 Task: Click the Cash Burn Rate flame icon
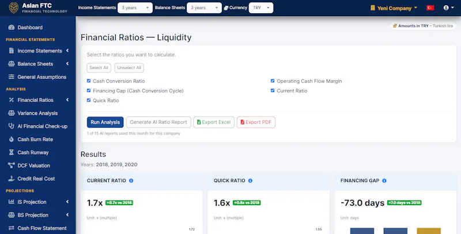pos(12,139)
